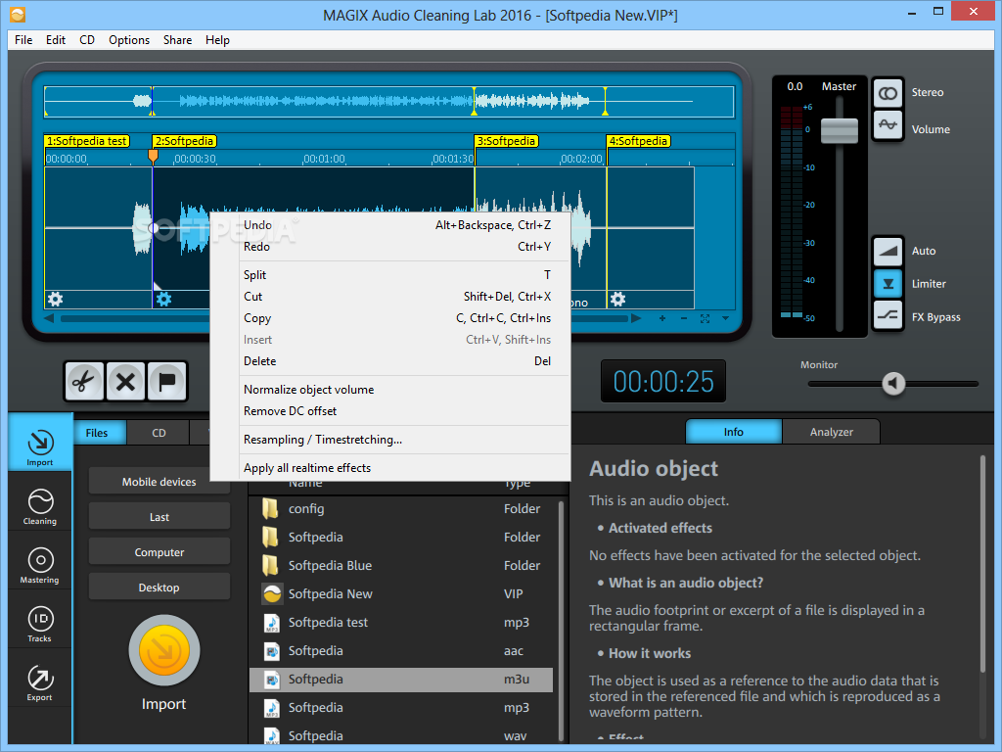Toggle the Auto volume button
Image resolution: width=1002 pixels, height=752 pixels.
tap(888, 251)
